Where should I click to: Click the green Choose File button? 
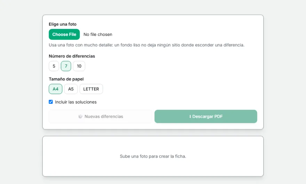(x=64, y=34)
